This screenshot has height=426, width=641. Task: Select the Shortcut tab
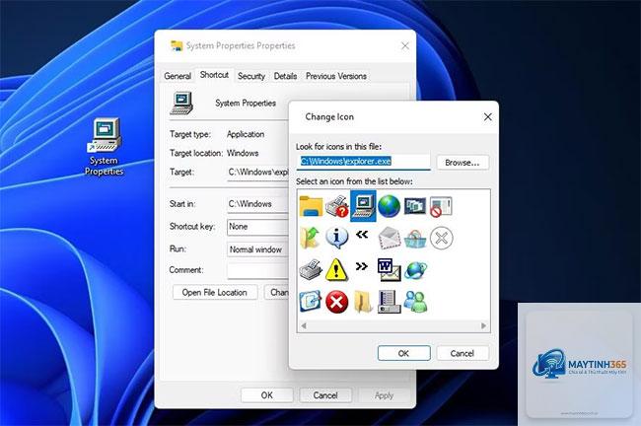214,75
